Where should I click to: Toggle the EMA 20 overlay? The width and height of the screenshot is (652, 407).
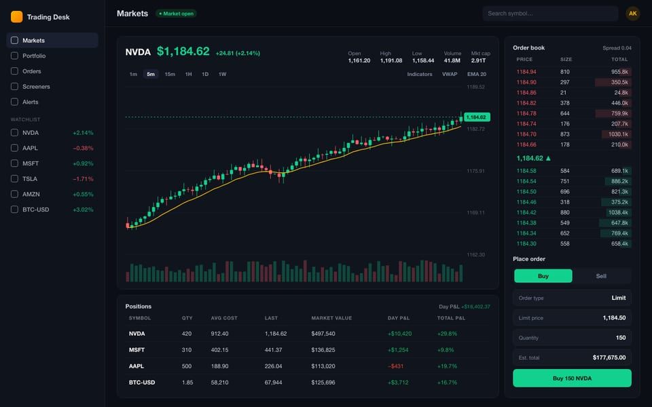click(477, 74)
